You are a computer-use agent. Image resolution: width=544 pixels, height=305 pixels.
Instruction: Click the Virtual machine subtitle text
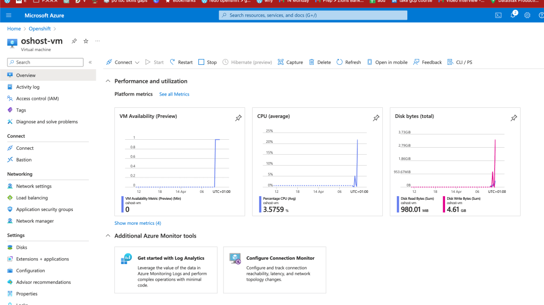pos(36,49)
